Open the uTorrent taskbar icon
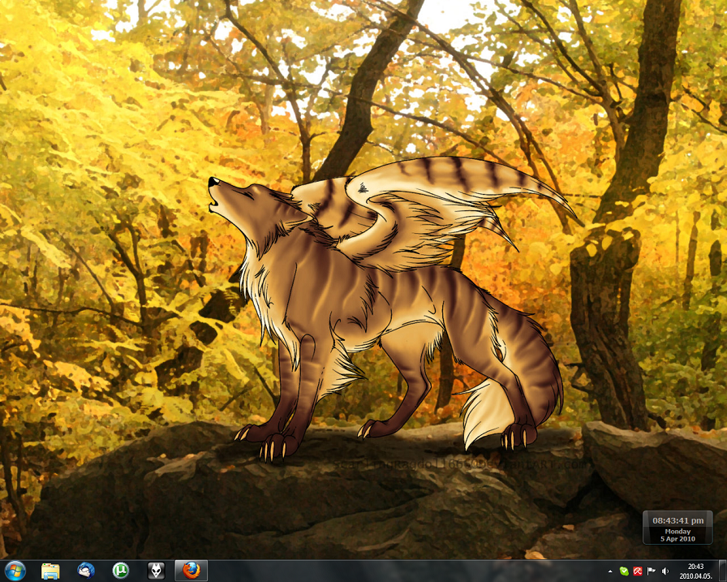 pos(121,571)
